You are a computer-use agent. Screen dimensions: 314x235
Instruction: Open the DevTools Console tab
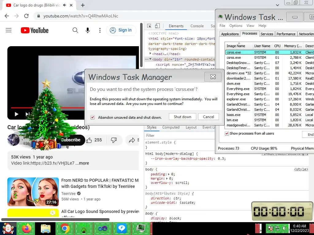tap(197, 26)
